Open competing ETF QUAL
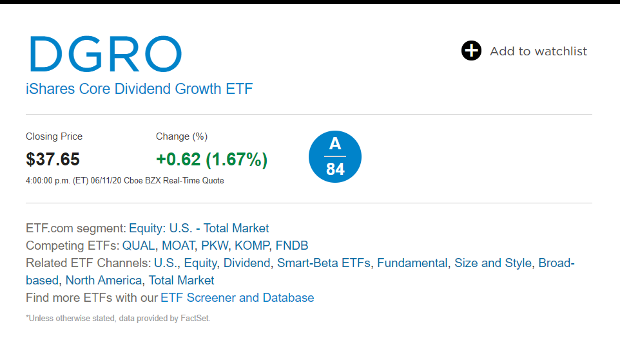Viewport: 620px width, 343px height. coord(139,245)
